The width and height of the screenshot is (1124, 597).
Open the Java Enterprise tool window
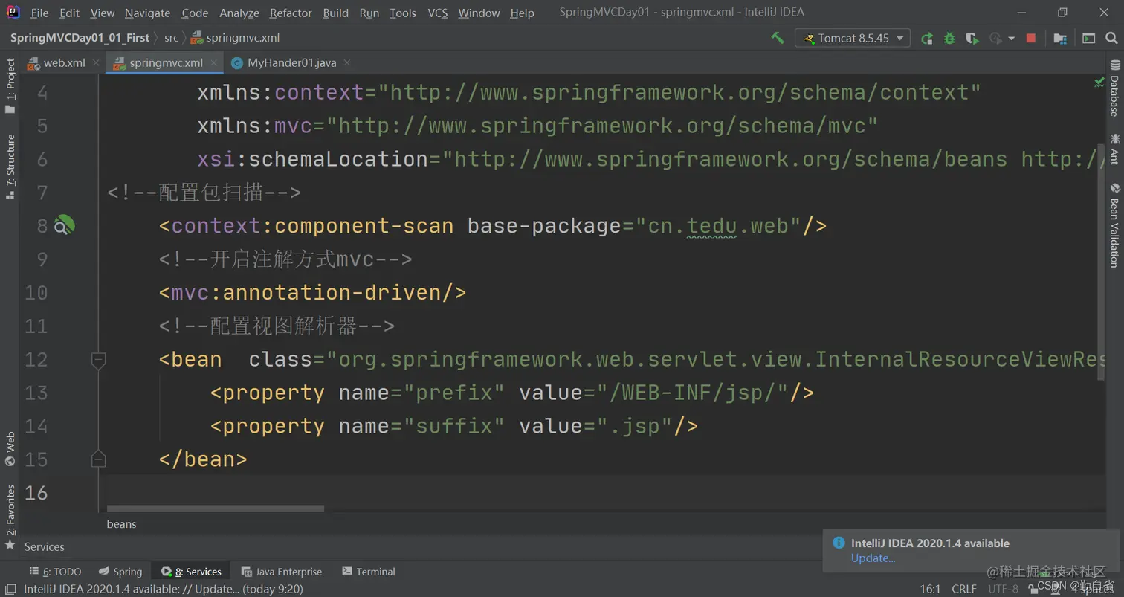coord(282,572)
